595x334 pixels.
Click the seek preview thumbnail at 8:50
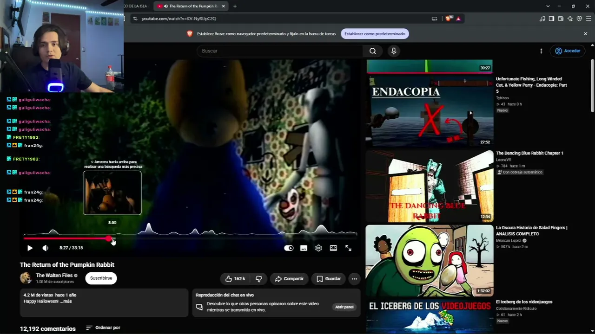coord(112,193)
